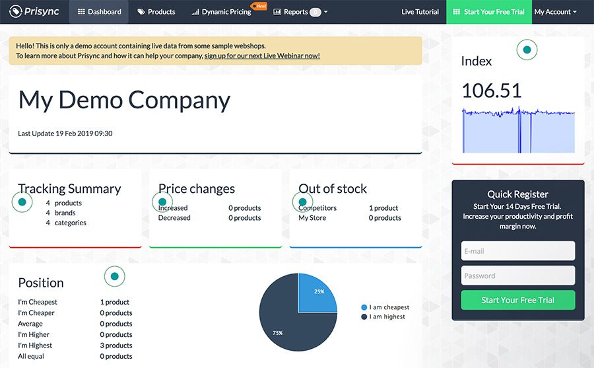Click the hotspot marker in Tracking Summary
Screen dimensions: 594x368
click(22, 202)
